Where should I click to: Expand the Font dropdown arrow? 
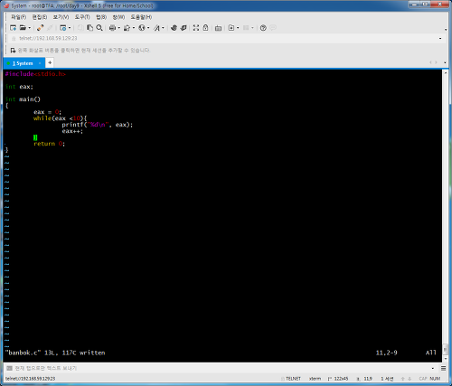(163, 28)
